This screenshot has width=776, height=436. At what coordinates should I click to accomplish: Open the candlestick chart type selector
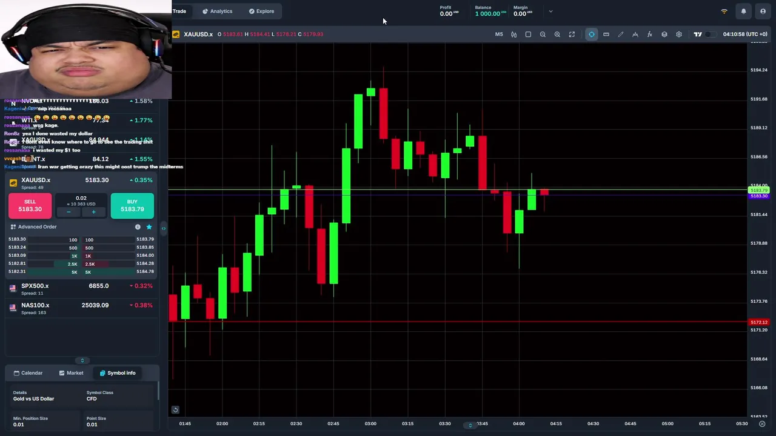(513, 35)
